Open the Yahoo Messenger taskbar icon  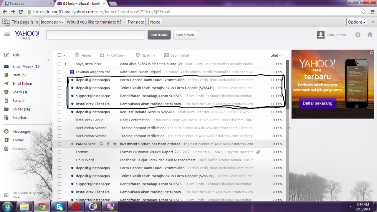click(110, 207)
